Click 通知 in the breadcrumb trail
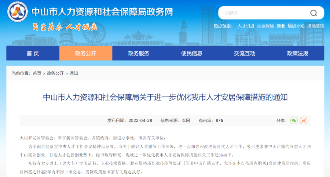330x177 pixels. click(74, 73)
